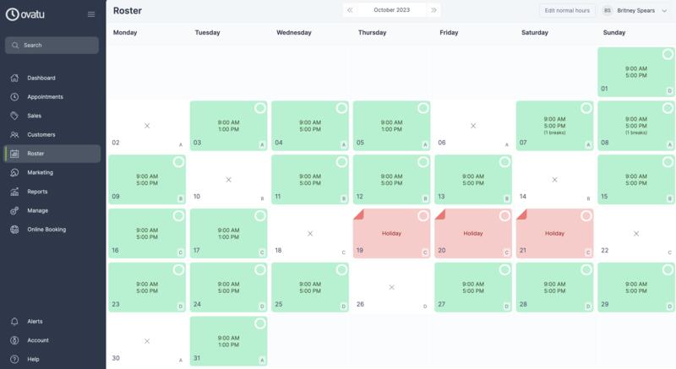Screen dimensions: 676x369
Task: Click the Roster calendar icon
Action: click(x=14, y=154)
